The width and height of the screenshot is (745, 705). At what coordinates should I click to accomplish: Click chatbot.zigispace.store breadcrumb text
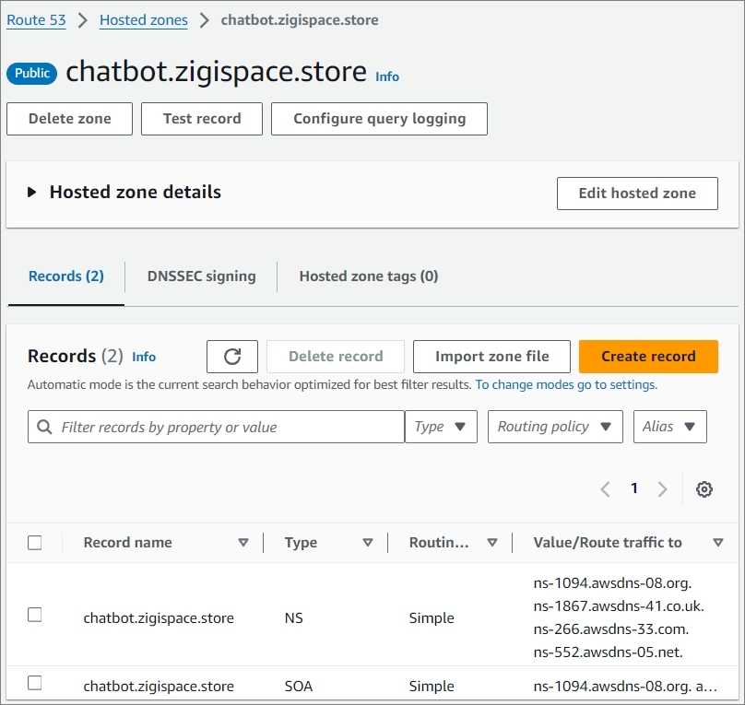(300, 20)
